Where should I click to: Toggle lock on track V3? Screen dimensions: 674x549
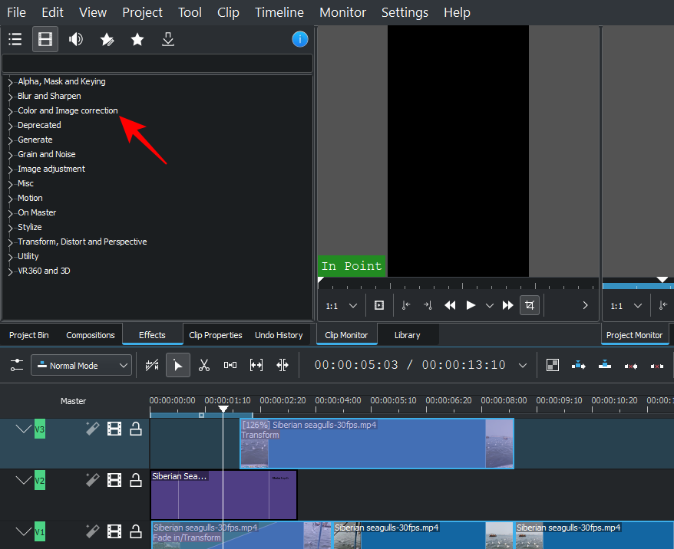[x=136, y=429]
